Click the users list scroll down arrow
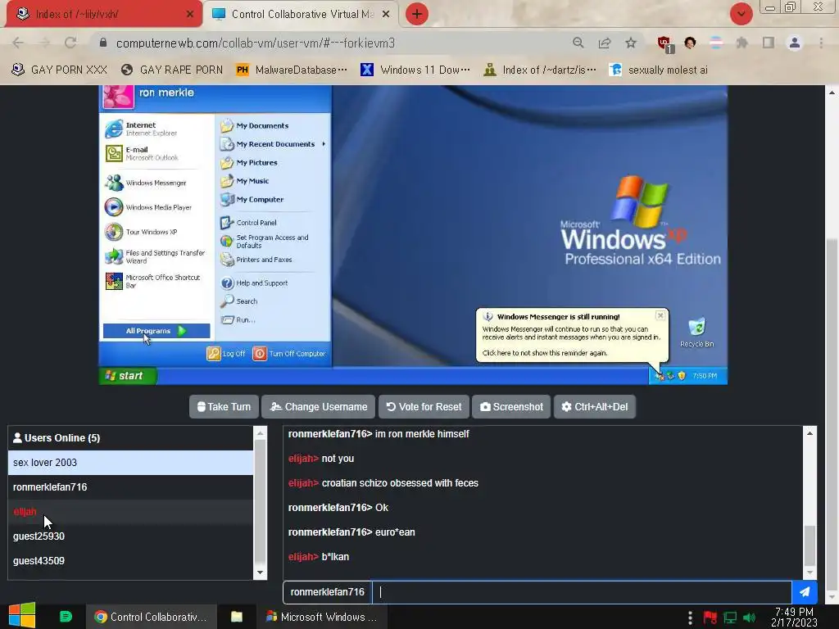The image size is (839, 629). tap(260, 572)
